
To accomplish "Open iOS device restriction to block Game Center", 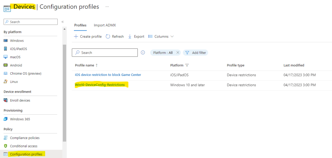I will tap(108, 75).
